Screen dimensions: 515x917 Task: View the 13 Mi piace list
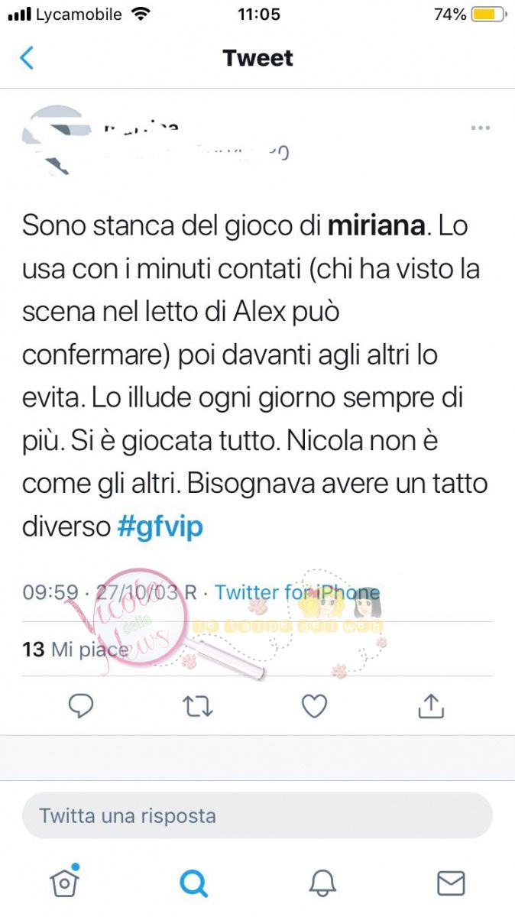[76, 650]
